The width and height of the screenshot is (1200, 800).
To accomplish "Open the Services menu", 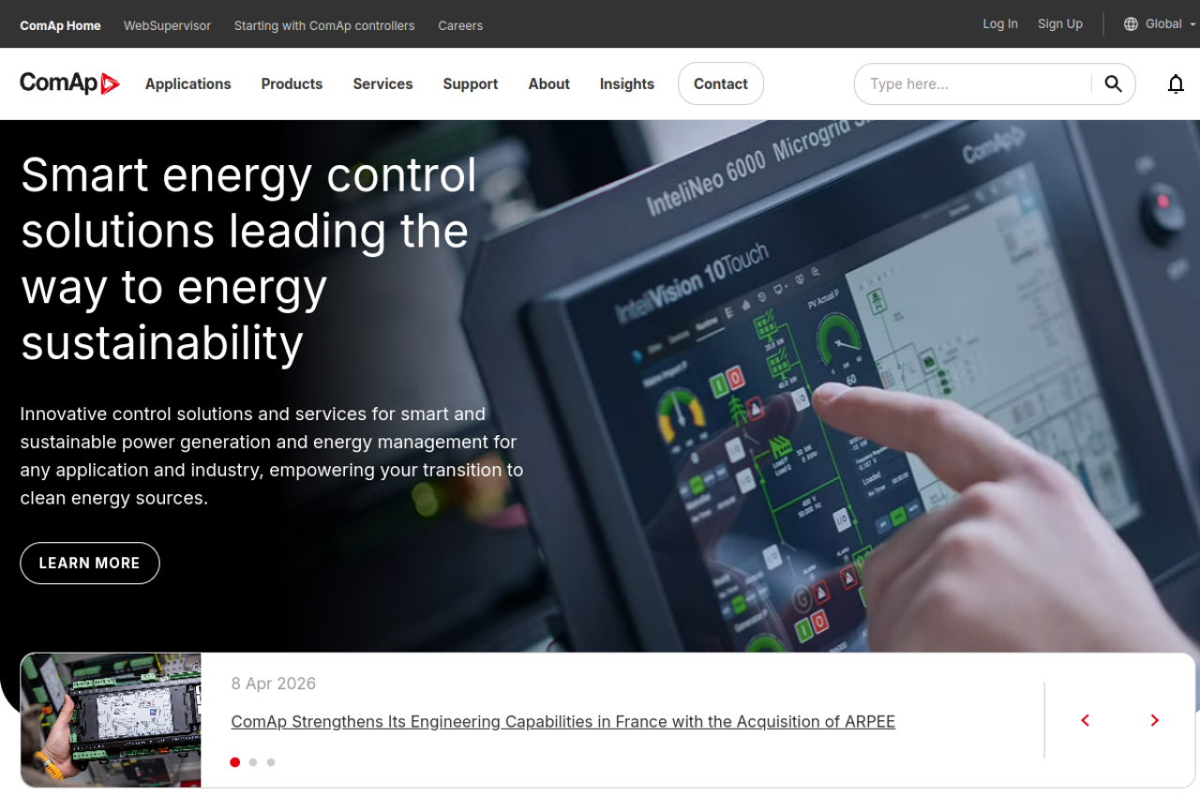I will tap(382, 83).
